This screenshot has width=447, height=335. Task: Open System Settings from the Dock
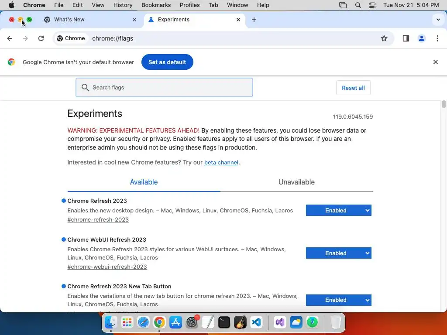(x=192, y=322)
